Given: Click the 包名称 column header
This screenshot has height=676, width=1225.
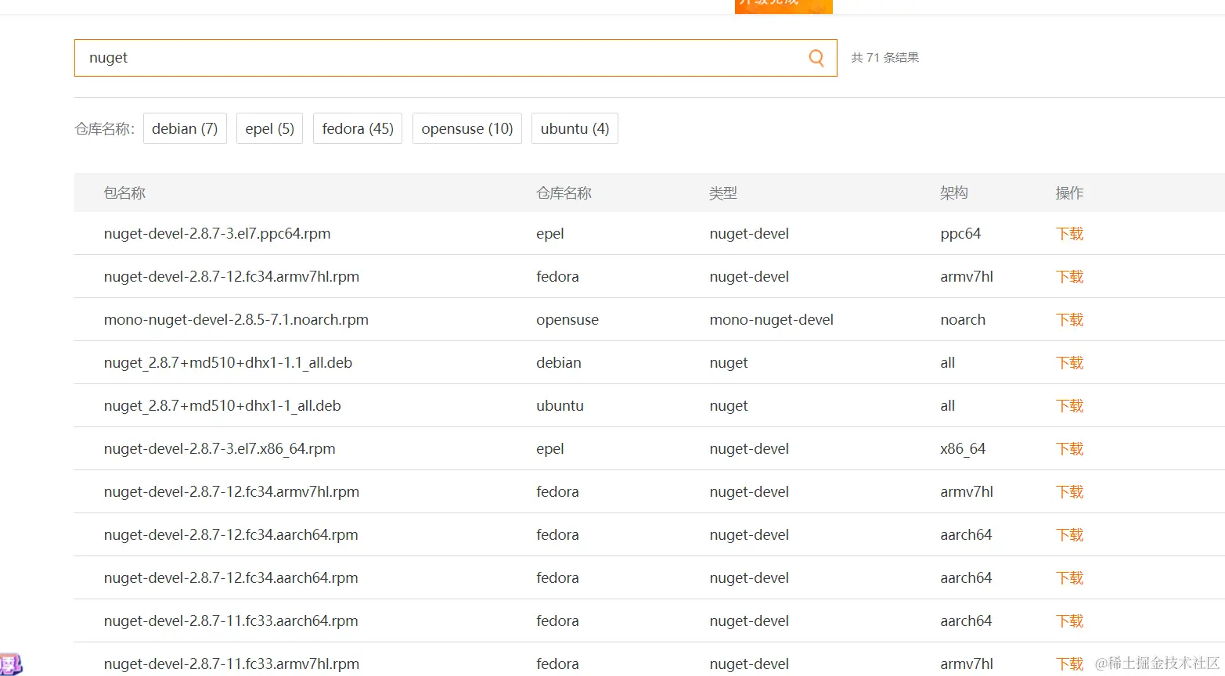Looking at the screenshot, I should tap(124, 193).
